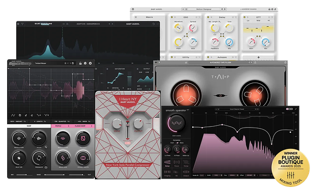Toggle the Solo button on I Heart NY
317x194 pixels.
point(128,143)
